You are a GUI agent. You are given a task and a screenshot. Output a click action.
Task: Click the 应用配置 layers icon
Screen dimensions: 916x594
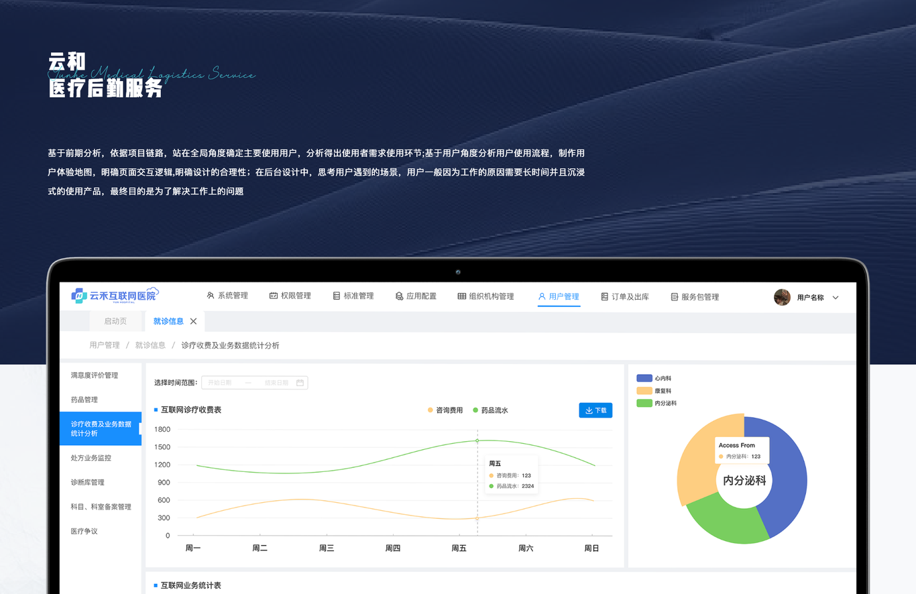click(399, 296)
